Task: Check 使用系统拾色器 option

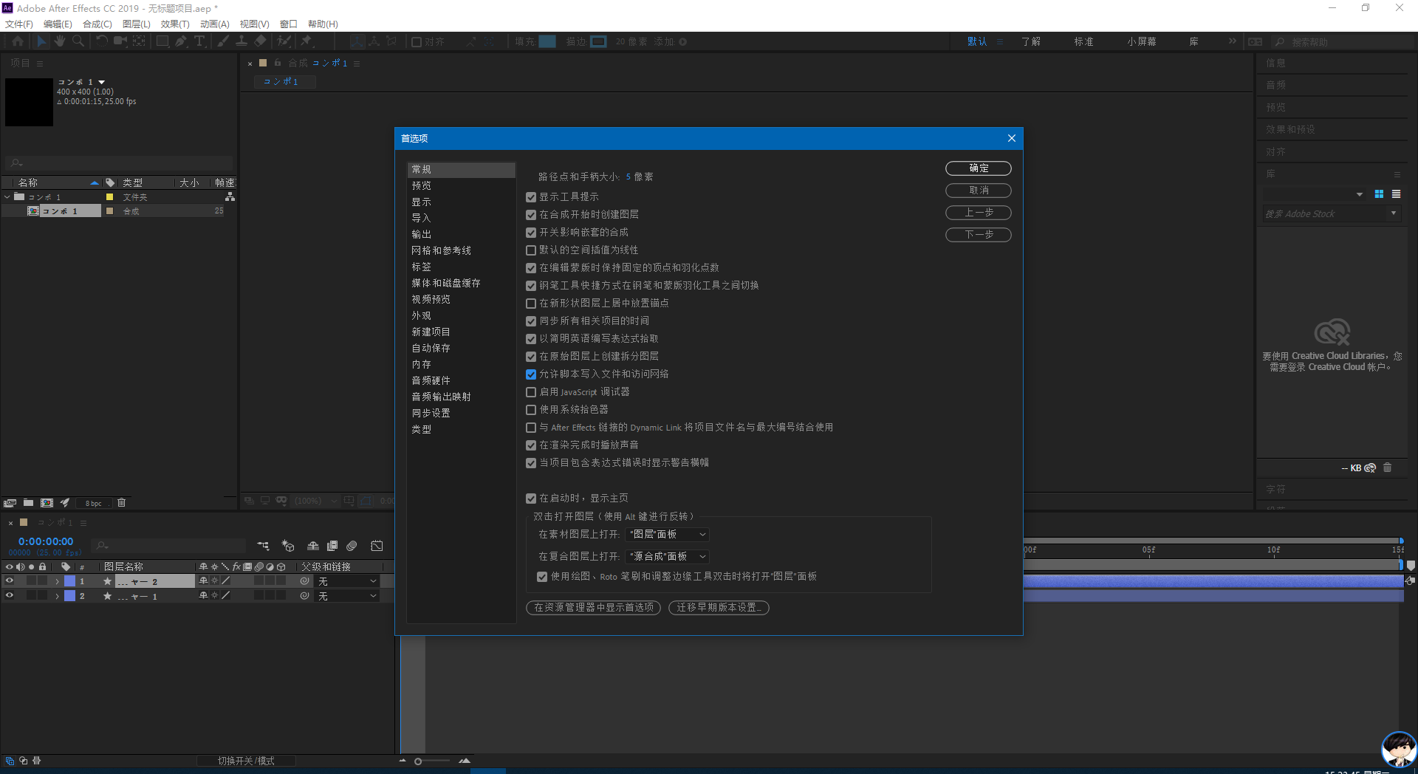Action: [531, 410]
